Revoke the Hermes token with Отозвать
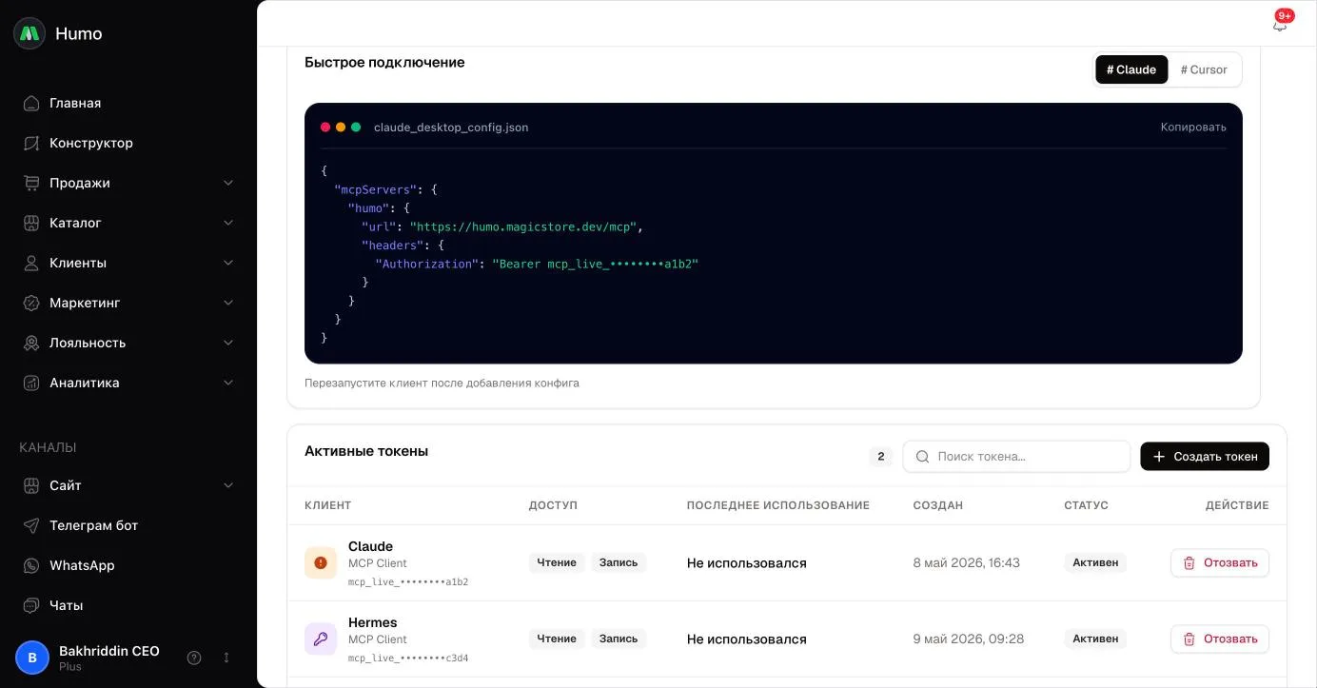1317x688 pixels. [x=1220, y=639]
